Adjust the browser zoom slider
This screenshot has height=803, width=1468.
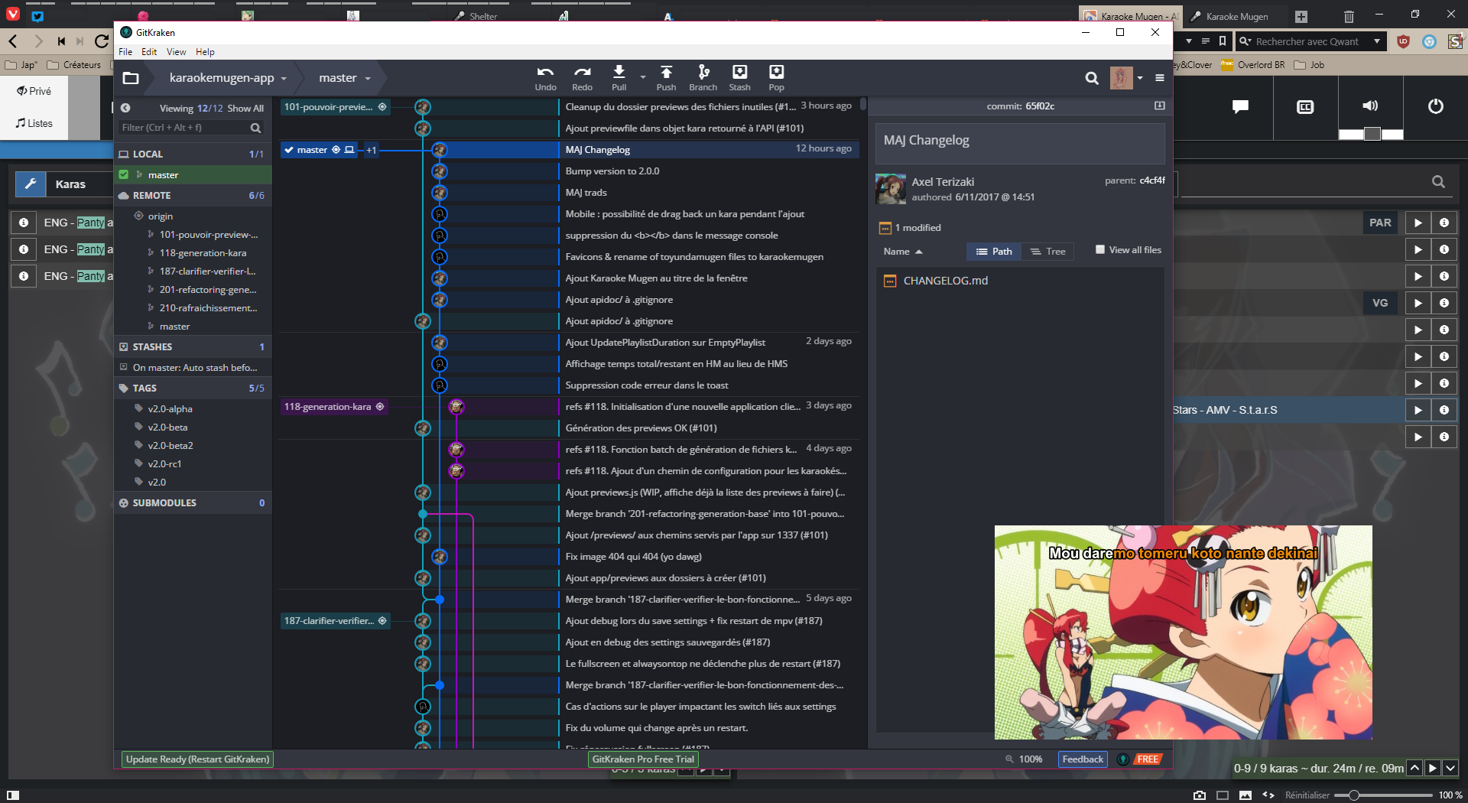click(1353, 795)
